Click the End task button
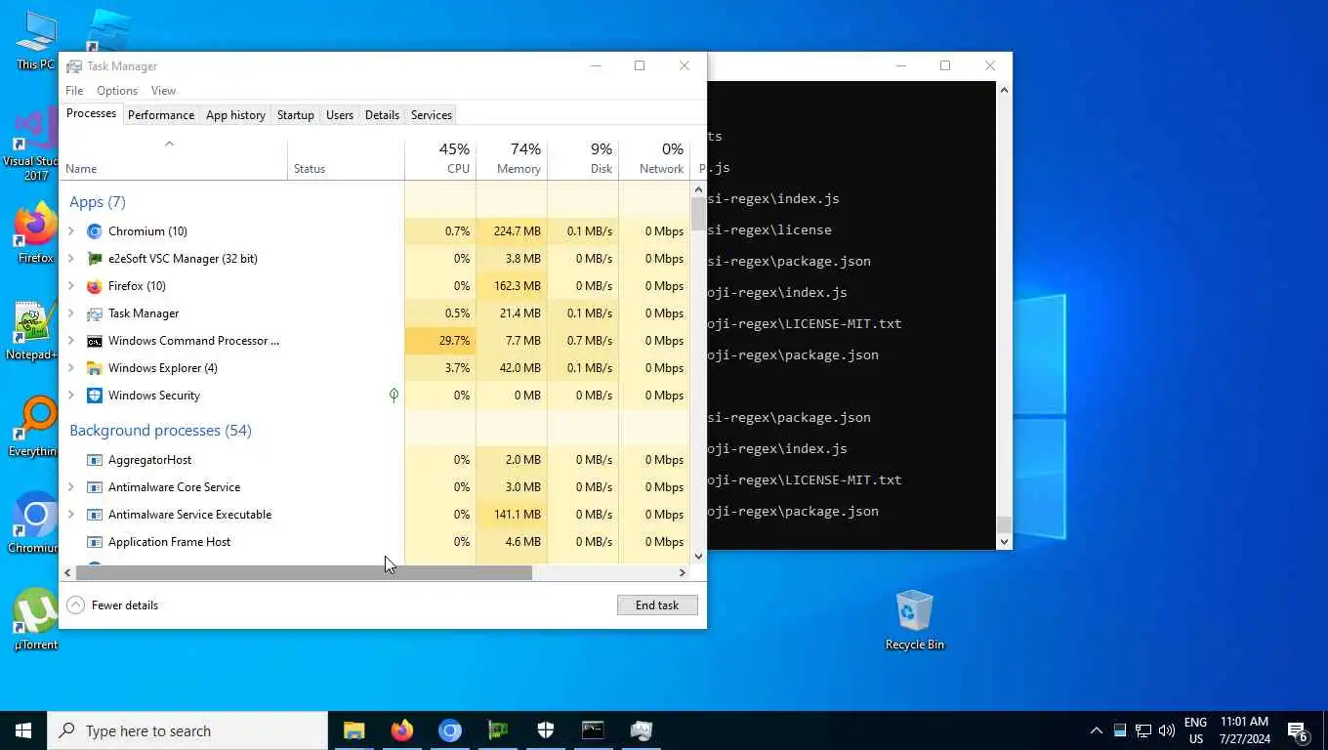1328x750 pixels. coord(657,605)
